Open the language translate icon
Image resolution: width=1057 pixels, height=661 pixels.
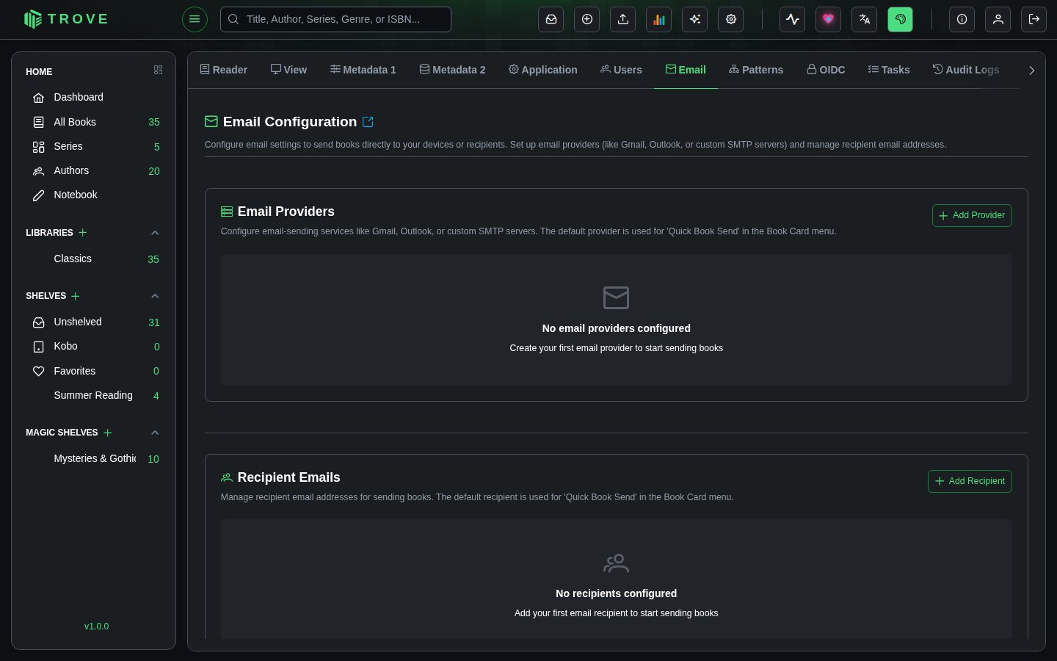(x=865, y=19)
